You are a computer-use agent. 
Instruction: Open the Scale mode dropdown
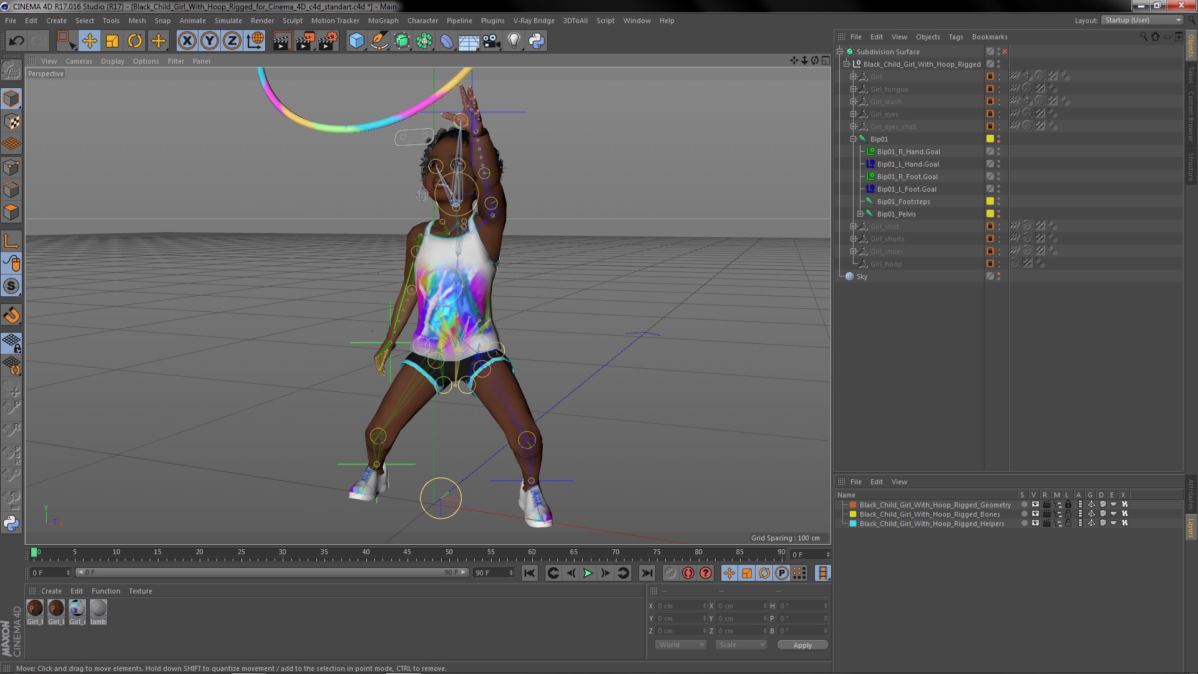[741, 645]
